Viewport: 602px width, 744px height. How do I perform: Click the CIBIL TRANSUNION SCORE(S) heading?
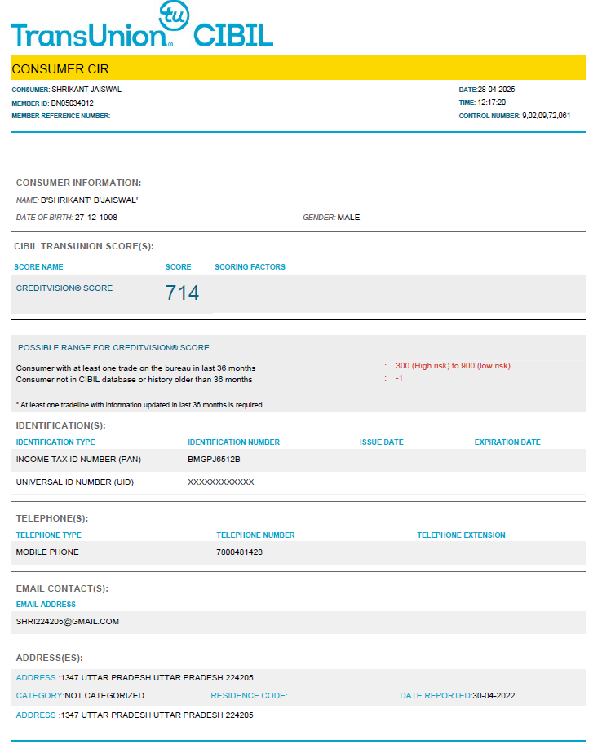coord(84,246)
